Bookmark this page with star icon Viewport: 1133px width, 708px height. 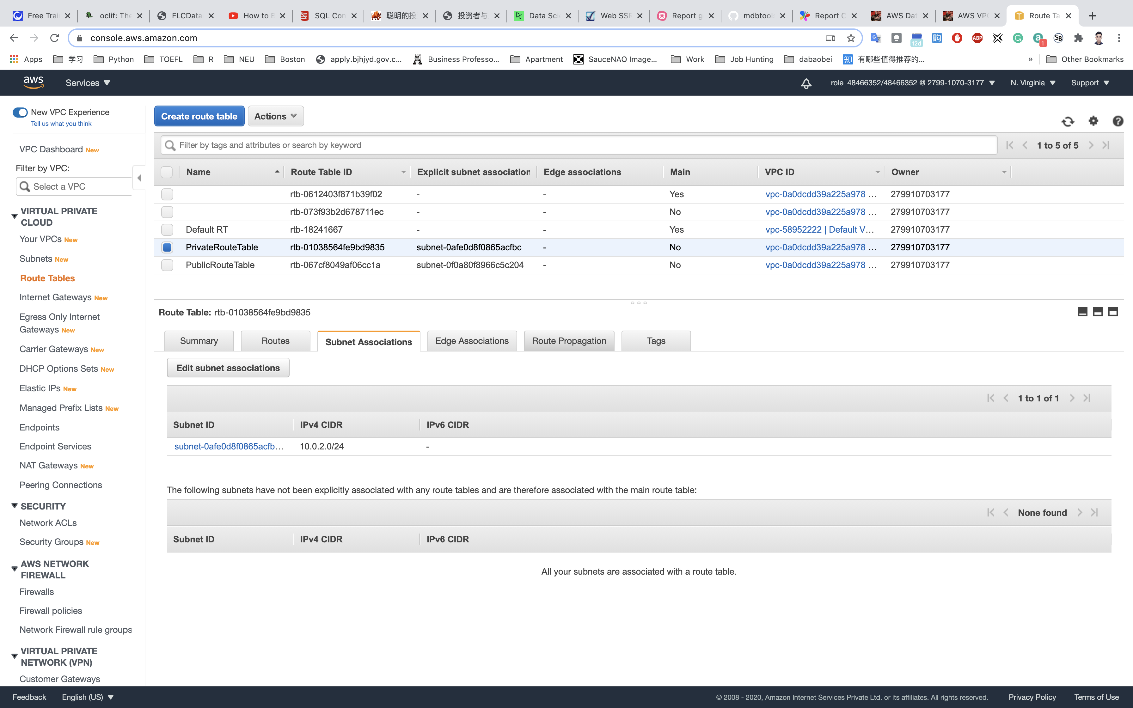[x=851, y=38]
